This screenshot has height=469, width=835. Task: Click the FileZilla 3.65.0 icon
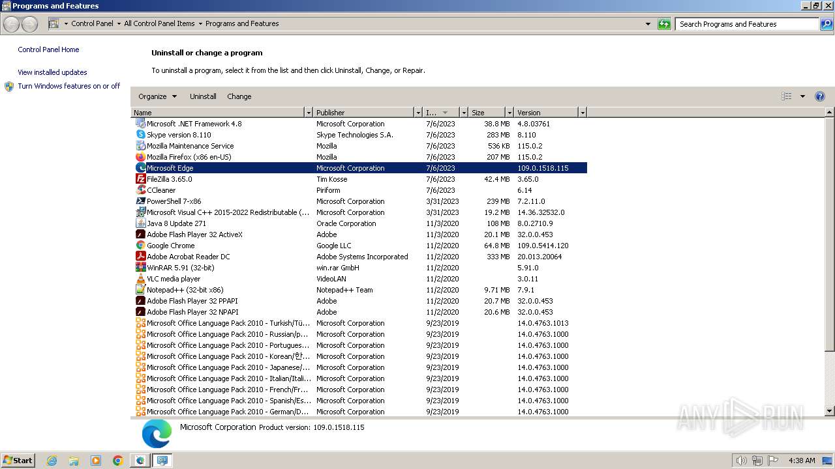[x=140, y=179]
